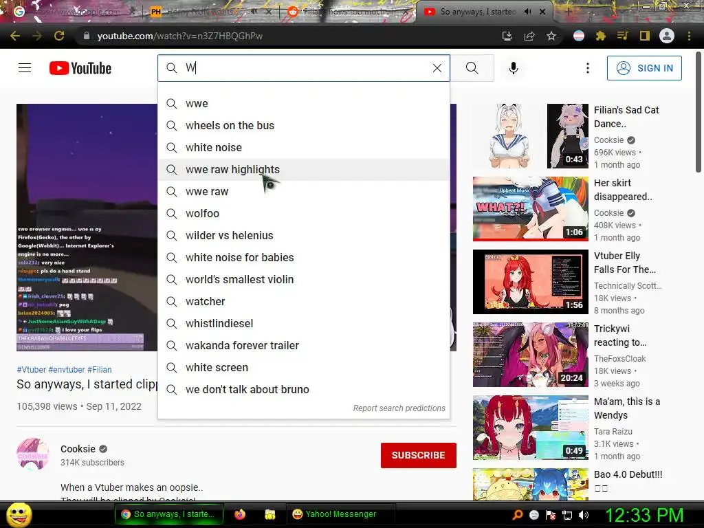Pick the 'white screen' suggestion

click(x=303, y=367)
